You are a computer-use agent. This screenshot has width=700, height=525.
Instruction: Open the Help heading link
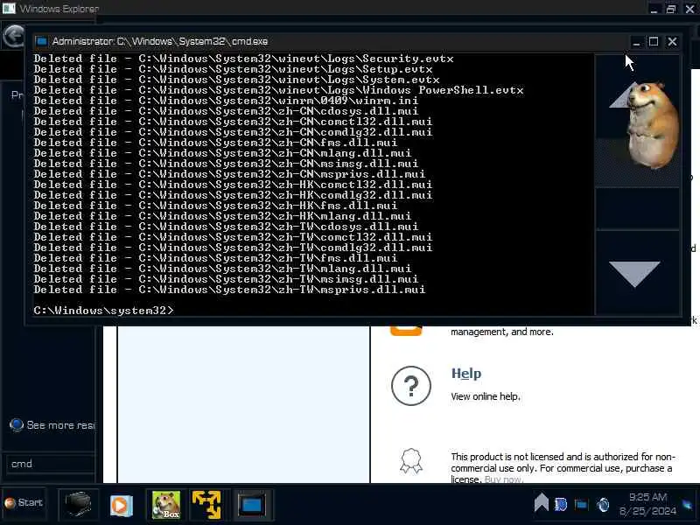466,374
